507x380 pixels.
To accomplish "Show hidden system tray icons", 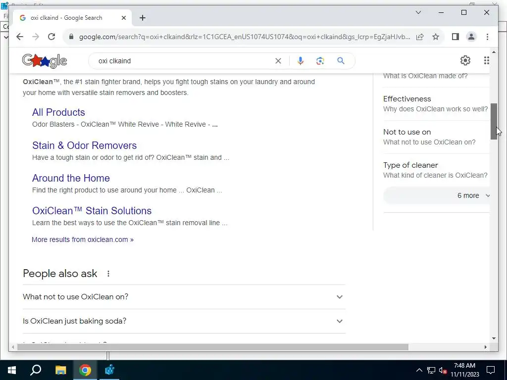I will pyautogui.click(x=419, y=370).
